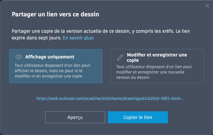Close the share link dialog
213x135 pixels.
(207, 6)
